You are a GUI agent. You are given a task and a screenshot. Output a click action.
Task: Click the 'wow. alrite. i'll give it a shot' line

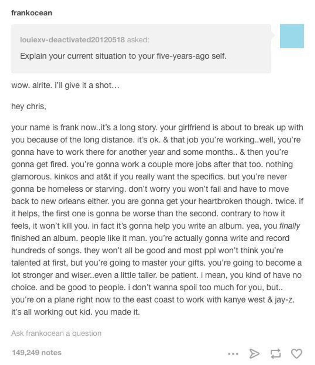65,86
